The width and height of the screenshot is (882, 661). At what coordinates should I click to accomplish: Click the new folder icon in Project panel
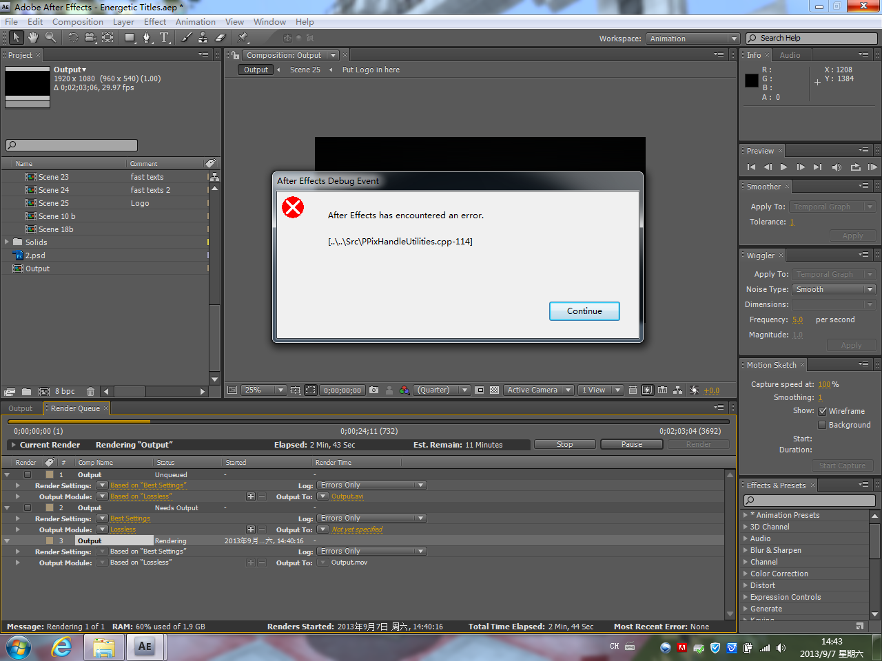click(x=26, y=391)
